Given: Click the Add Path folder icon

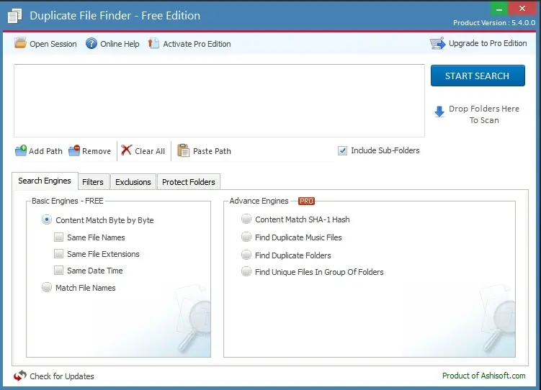Looking at the screenshot, I should (21, 150).
